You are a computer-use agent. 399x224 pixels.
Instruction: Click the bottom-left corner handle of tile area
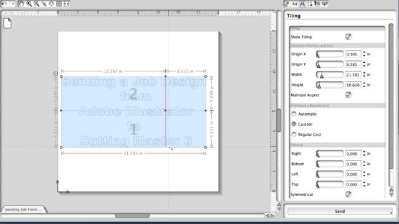pos(61,147)
